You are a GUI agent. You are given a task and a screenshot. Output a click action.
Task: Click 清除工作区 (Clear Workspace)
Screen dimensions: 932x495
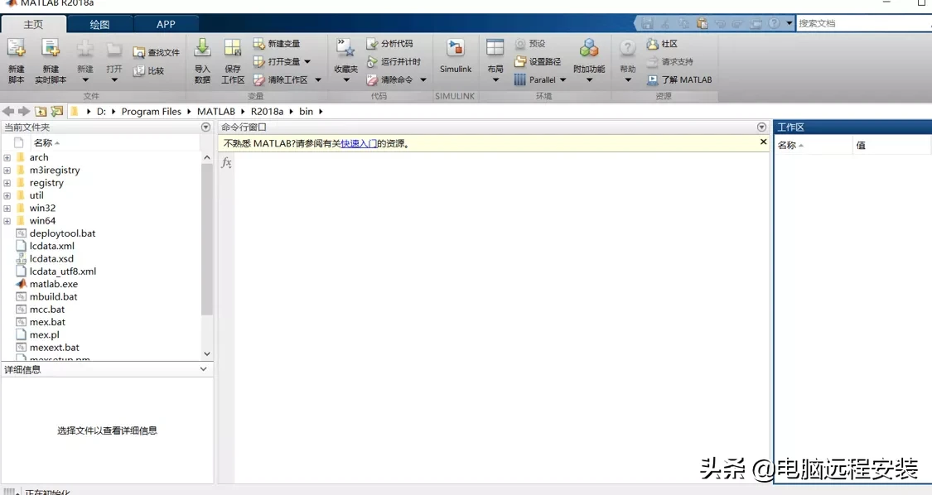(x=281, y=79)
